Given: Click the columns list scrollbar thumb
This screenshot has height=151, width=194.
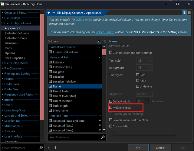Looking at the screenshot, I should tap(104, 52).
